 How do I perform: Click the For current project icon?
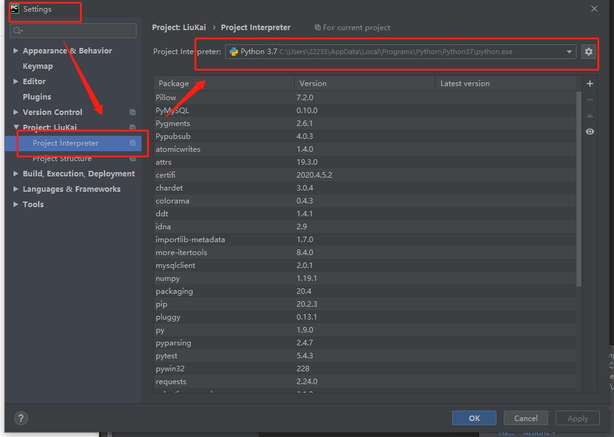pyautogui.click(x=317, y=28)
